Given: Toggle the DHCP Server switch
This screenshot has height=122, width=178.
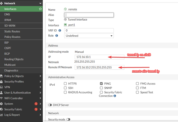Looking at the screenshot, I should click(x=50, y=105).
